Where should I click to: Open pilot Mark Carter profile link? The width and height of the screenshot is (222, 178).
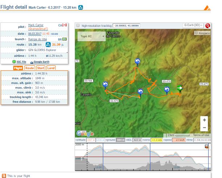coord(35,25)
